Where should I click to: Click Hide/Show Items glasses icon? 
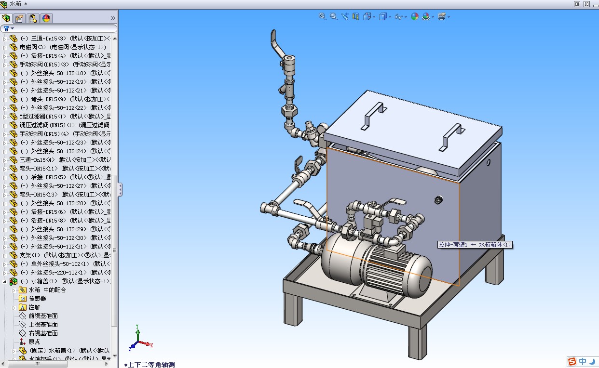click(398, 16)
